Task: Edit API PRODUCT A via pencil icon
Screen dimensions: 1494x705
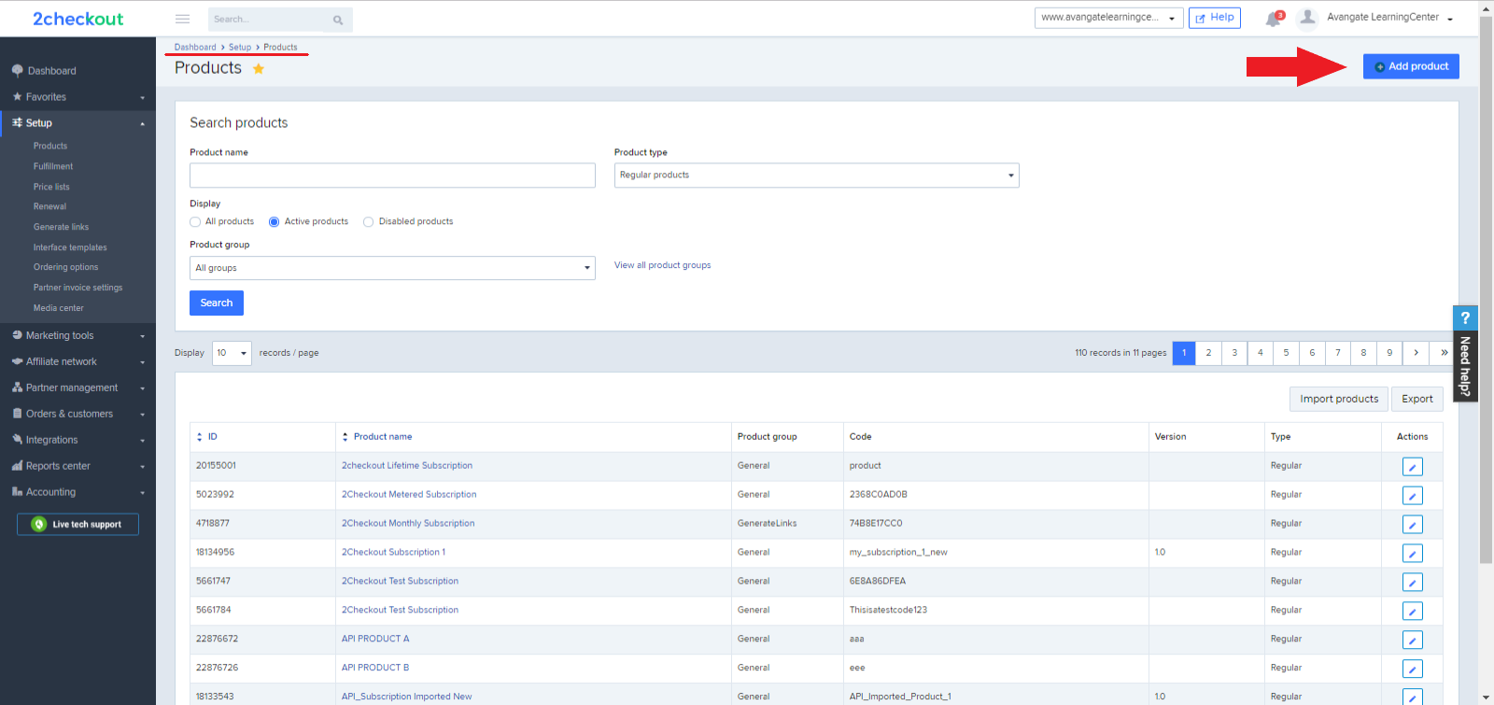Action: tap(1413, 641)
